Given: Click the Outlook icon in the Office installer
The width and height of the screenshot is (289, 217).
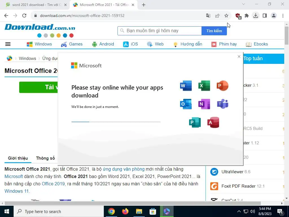Looking at the screenshot, I should [x=186, y=104].
